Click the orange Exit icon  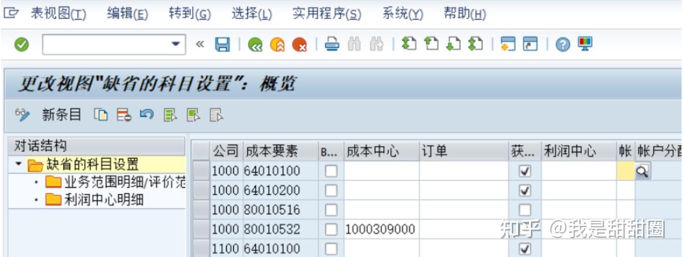click(x=277, y=45)
